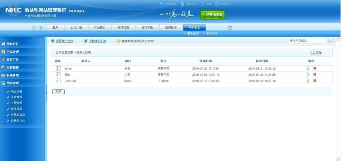The image size is (341, 161).
Task: Open the 在线咨询 tab
Action: pyautogui.click(x=171, y=27)
